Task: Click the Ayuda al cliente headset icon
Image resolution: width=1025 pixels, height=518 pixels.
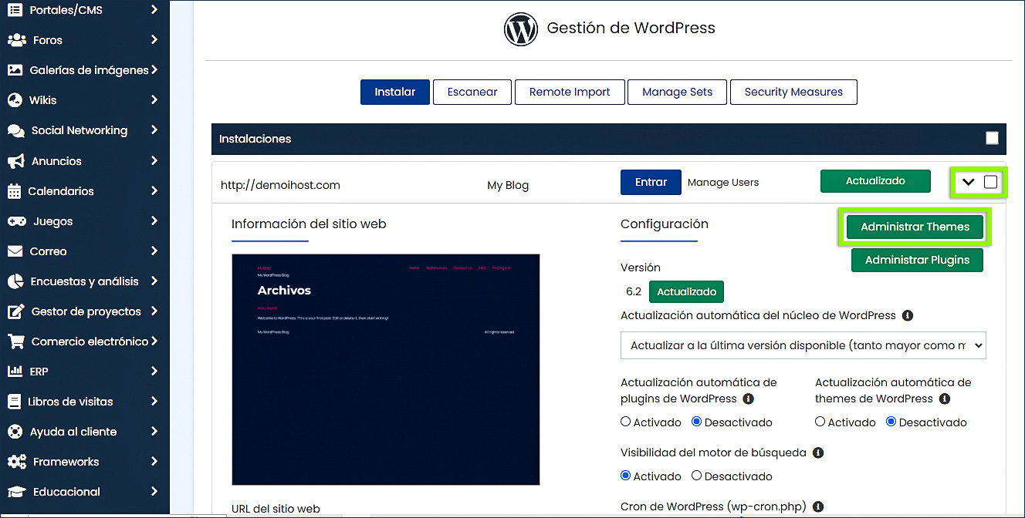Action: [x=15, y=432]
